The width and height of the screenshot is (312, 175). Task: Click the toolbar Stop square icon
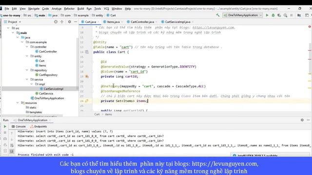tap(292, 15)
